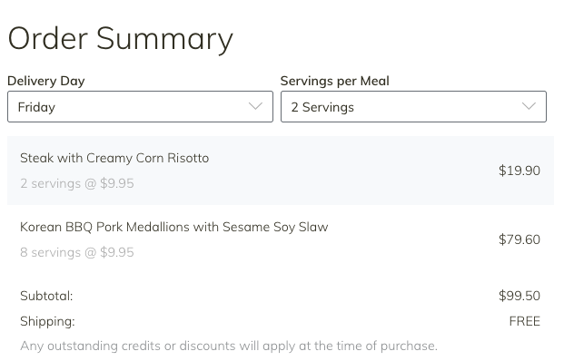
Task: Click the $99.50 subtotal amount
Action: (x=519, y=296)
